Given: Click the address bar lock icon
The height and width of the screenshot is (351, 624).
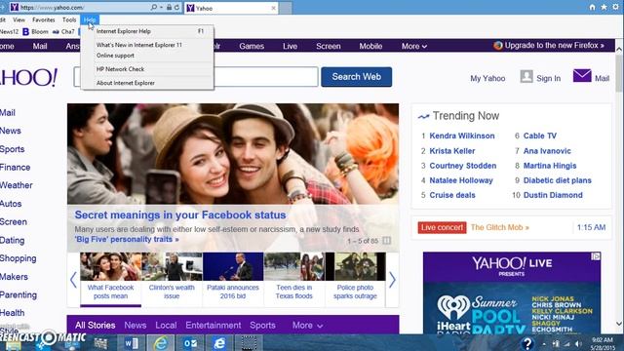Looking at the screenshot, I should [x=169, y=8].
